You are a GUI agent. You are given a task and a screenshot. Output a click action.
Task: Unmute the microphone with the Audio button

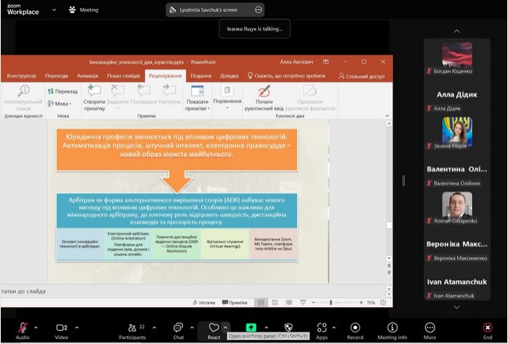pyautogui.click(x=21, y=328)
